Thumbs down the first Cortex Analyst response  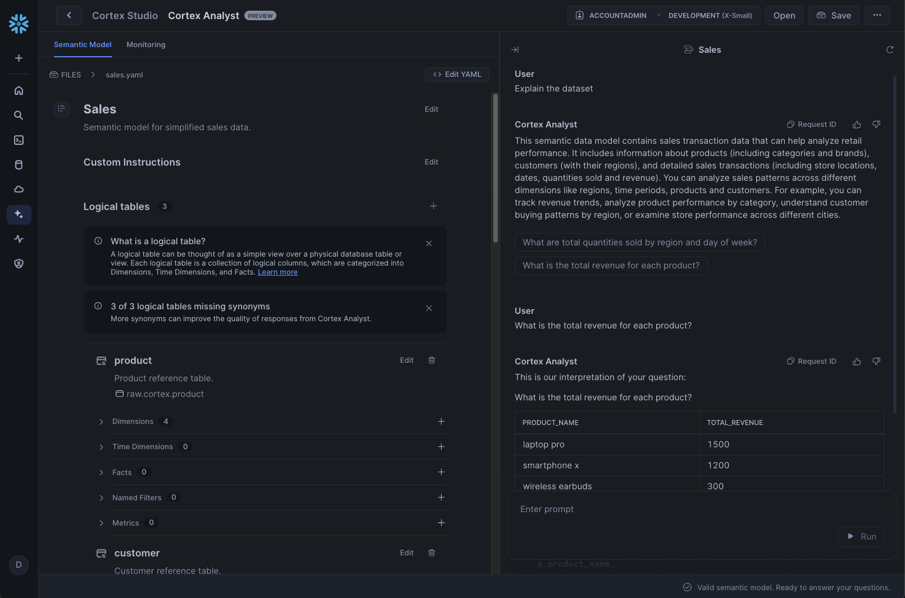876,125
